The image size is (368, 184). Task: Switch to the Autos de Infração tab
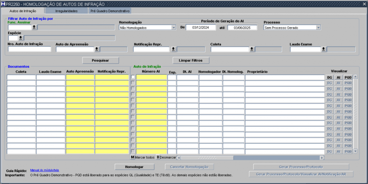pos(23,11)
